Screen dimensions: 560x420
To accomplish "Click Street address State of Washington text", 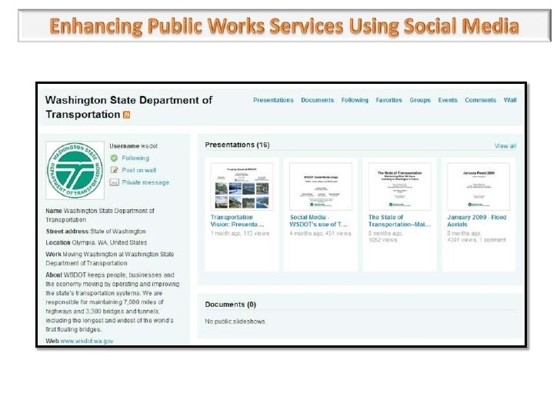I will pos(95,232).
